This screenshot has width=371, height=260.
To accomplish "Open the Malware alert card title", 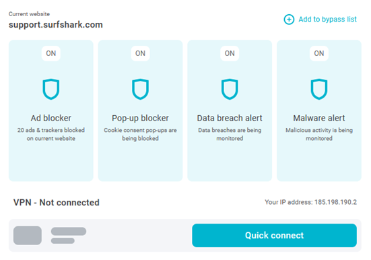I will [319, 118].
